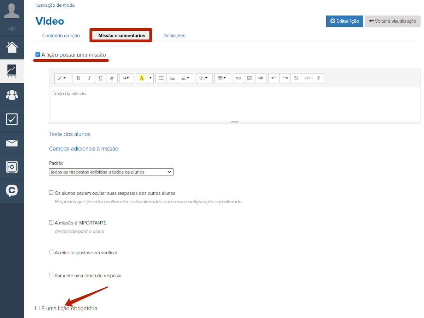The width and height of the screenshot is (424, 318).
Task: Open the table insert dropdown
Action: coord(222,78)
